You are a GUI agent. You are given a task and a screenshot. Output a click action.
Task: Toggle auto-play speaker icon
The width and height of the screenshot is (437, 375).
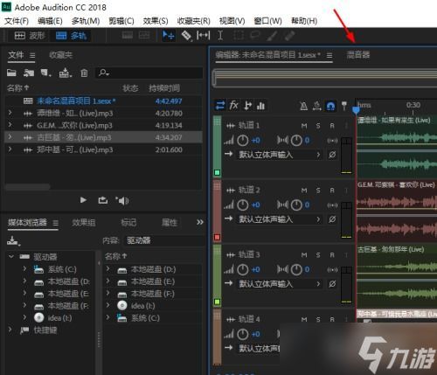pos(122,200)
